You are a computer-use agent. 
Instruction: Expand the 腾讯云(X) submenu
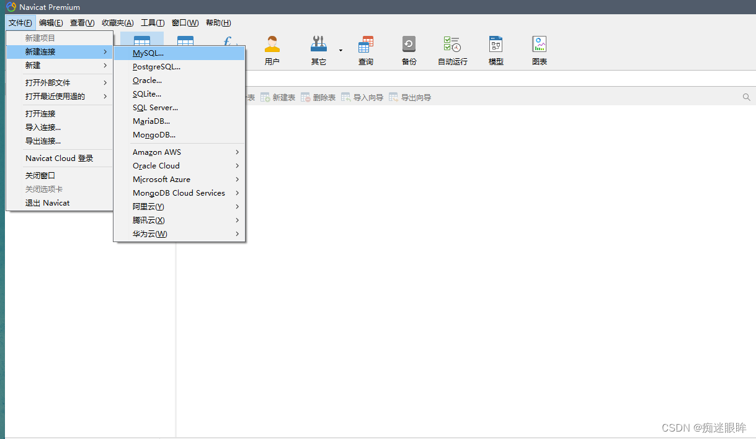click(x=179, y=220)
